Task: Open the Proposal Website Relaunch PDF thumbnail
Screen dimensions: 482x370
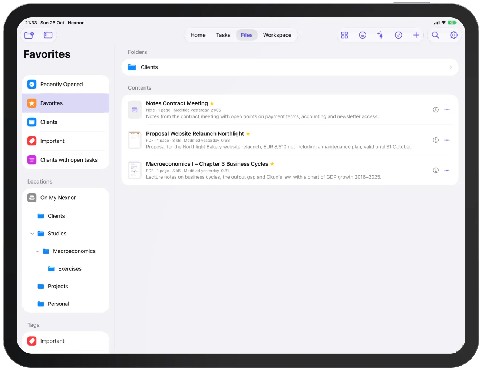Action: (135, 140)
